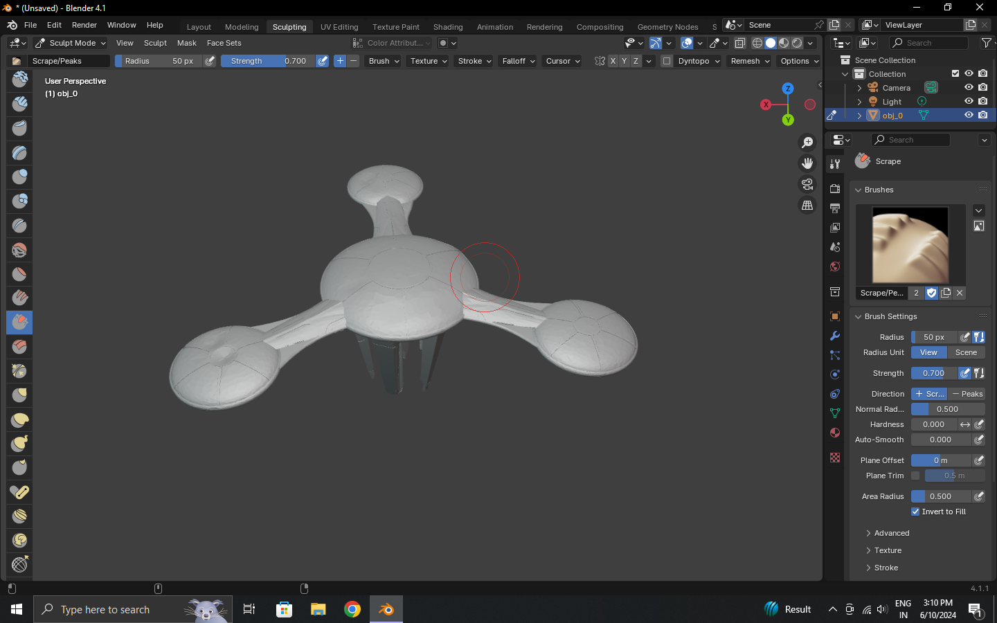Set Radius Unit to Scene
Viewport: 997px width, 623px height.
(x=967, y=352)
